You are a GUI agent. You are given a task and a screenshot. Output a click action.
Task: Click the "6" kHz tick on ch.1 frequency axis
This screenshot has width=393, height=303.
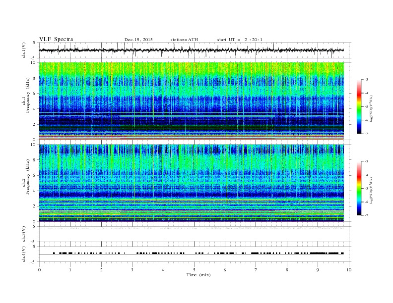[x=35, y=94]
